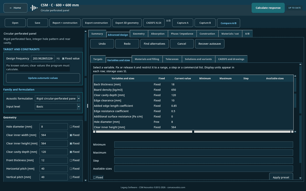Screen dimensions: 306x191
Task: Toggle the Design frequency Fixed value checkbox
Action: (63, 59)
